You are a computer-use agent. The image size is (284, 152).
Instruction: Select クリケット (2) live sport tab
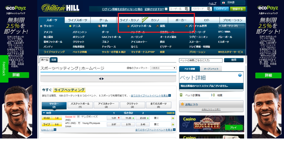pos(132,105)
